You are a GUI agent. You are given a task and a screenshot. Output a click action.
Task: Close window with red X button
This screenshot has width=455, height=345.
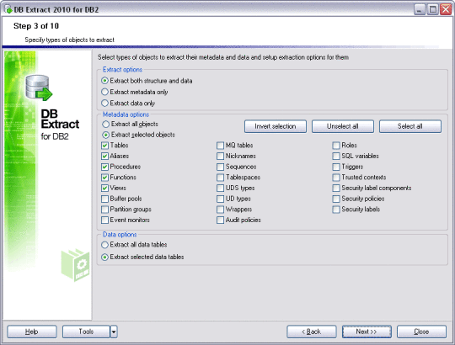click(446, 9)
